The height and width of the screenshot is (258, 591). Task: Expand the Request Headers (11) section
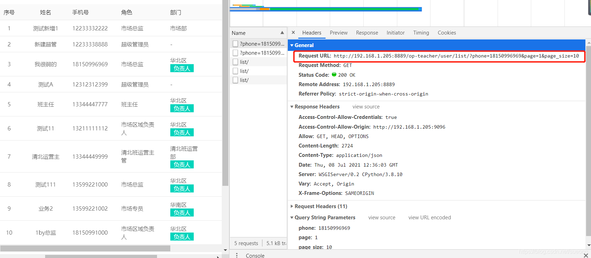[x=292, y=206]
